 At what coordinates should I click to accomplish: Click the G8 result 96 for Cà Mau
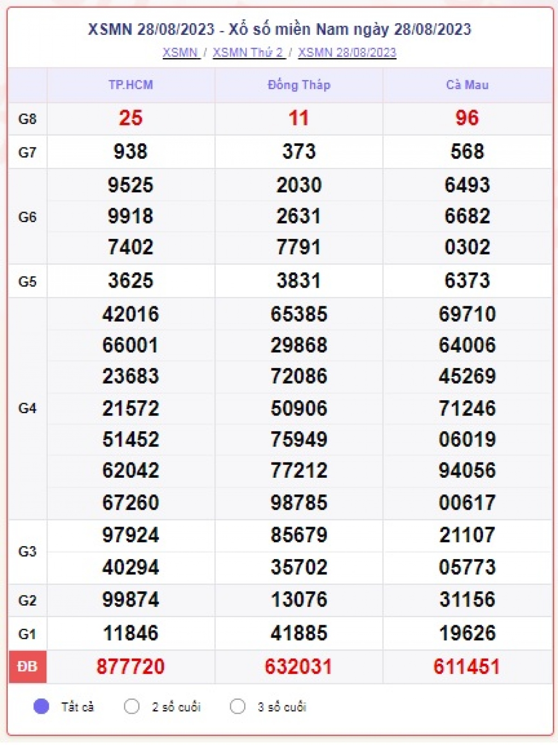pyautogui.click(x=467, y=118)
